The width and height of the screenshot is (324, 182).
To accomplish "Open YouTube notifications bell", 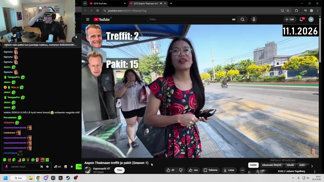I will (301, 19).
